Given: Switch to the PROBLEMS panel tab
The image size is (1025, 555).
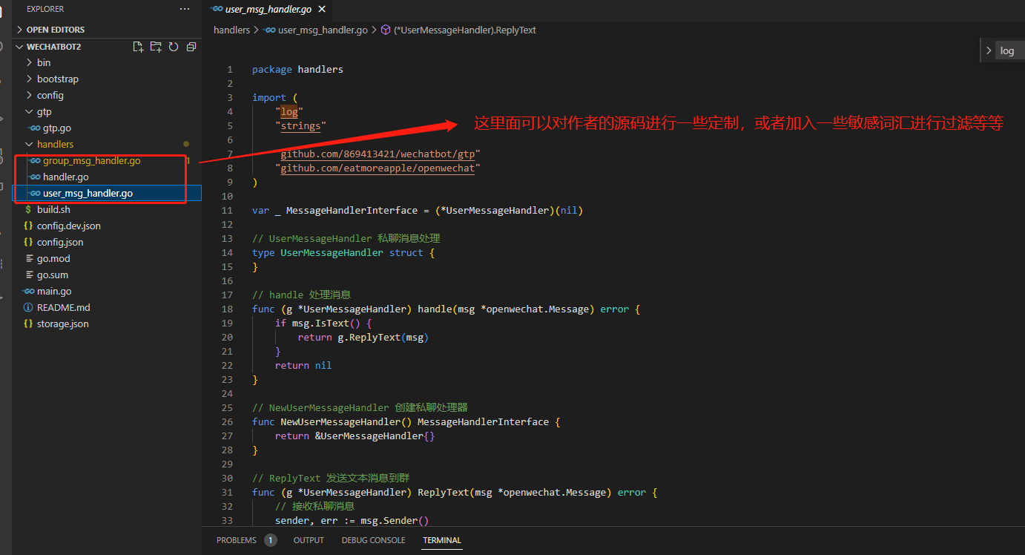Looking at the screenshot, I should point(237,540).
